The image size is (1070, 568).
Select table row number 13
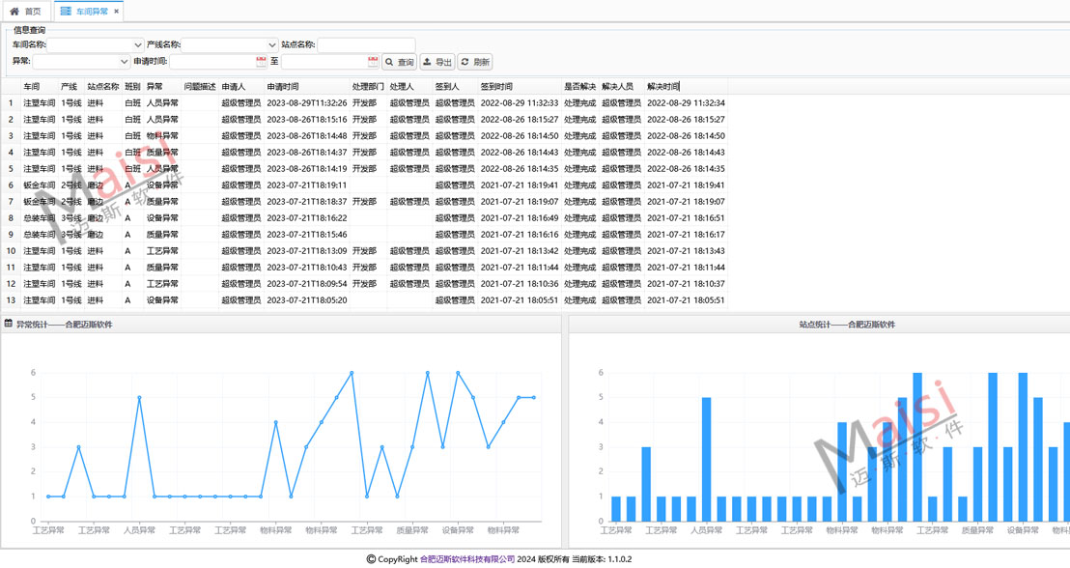tap(12, 300)
